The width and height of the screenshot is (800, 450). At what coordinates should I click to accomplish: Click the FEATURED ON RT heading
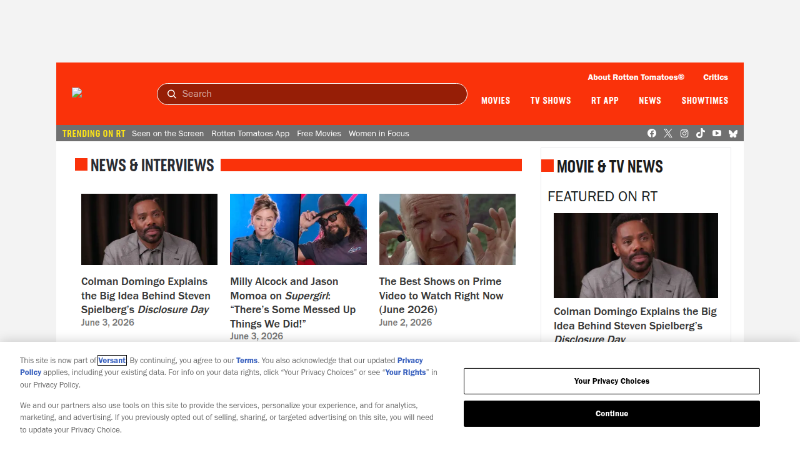[602, 196]
